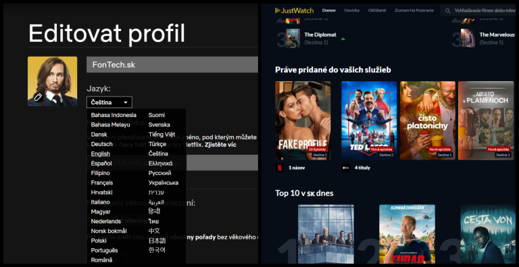
Task: Open the Čisto platonicky poster
Action: [x=428, y=120]
